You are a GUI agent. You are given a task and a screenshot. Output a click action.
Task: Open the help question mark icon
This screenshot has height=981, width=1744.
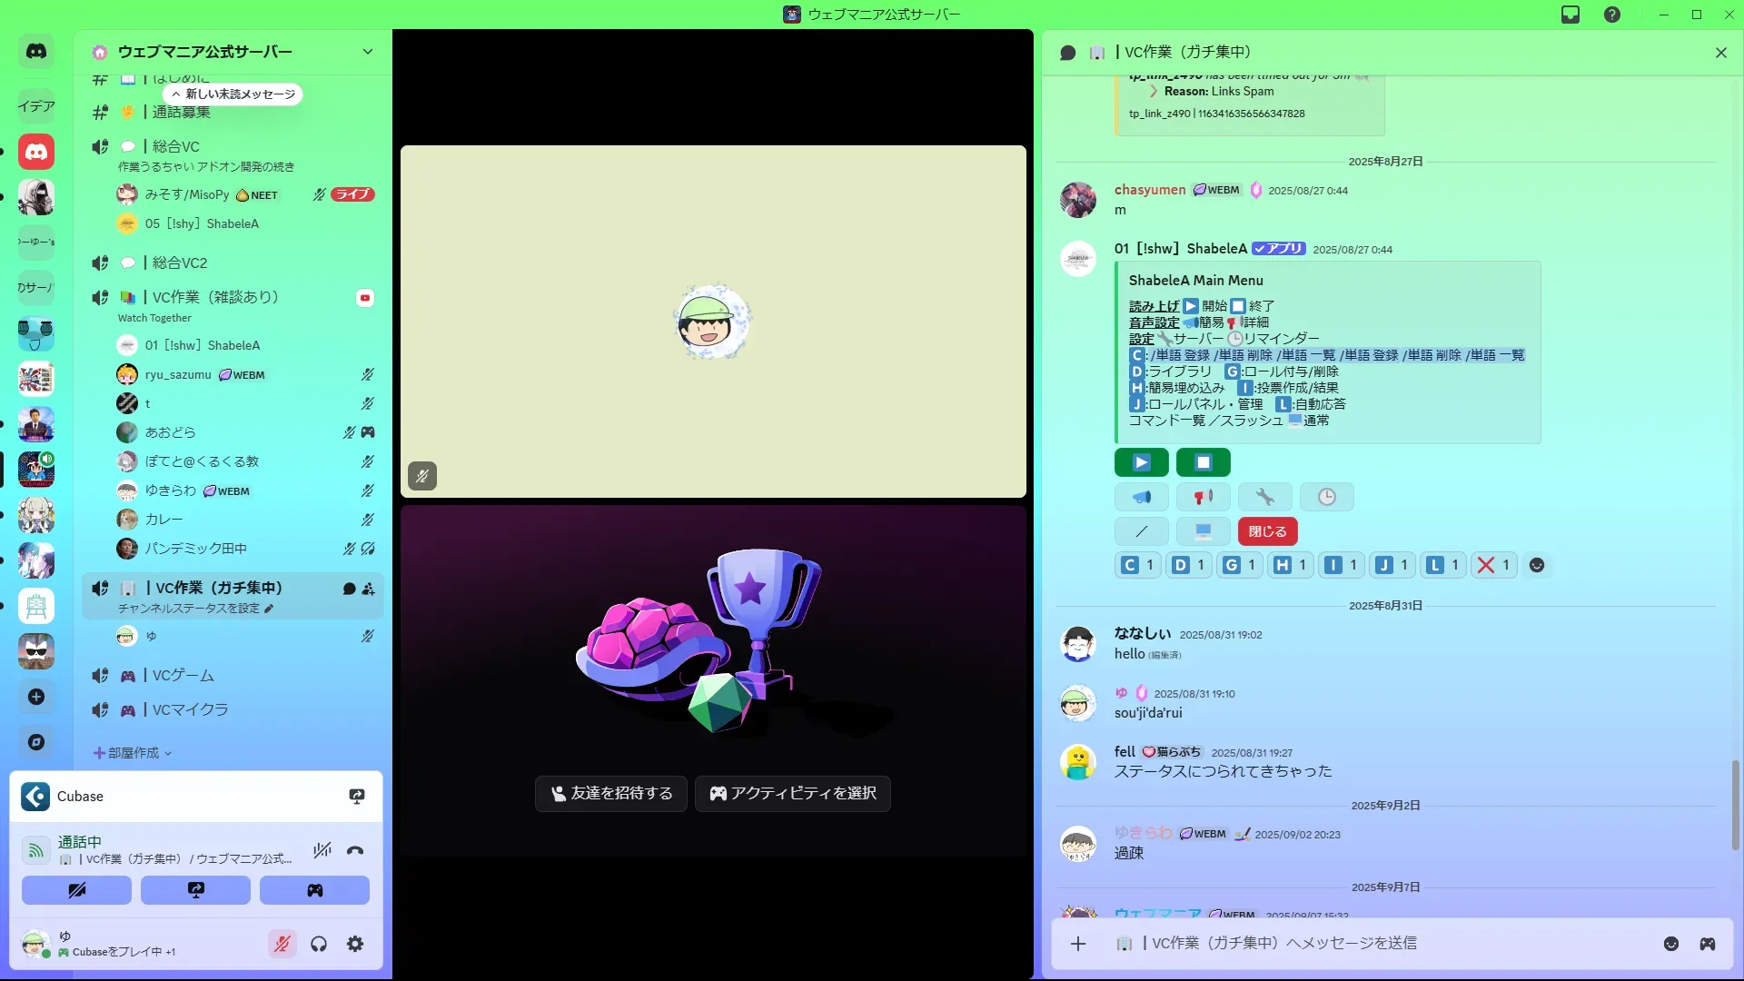1612,15
